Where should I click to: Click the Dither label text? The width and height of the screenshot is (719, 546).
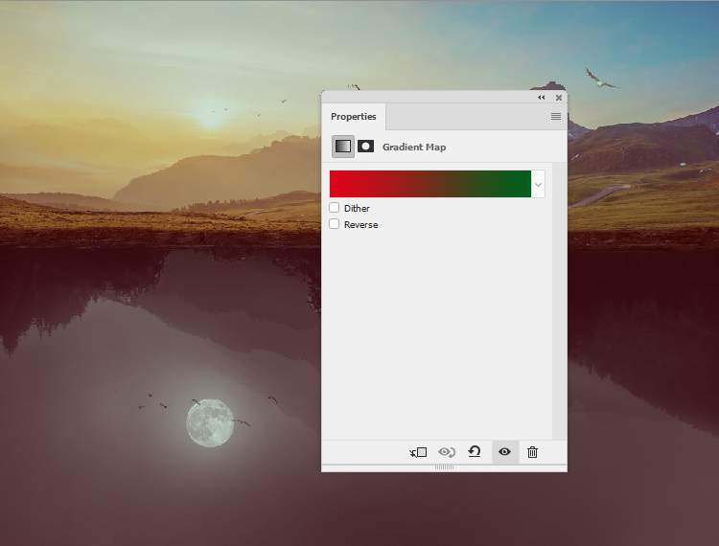pyautogui.click(x=357, y=208)
